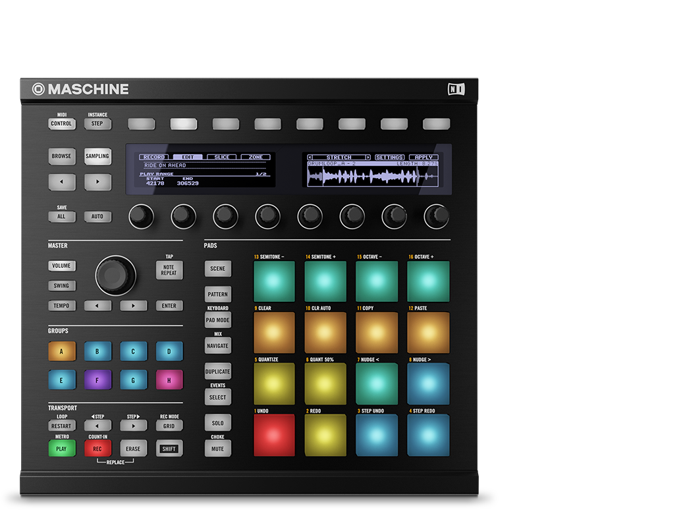
Task: Click the left arrow beside TEMPO
Action: pyautogui.click(x=97, y=306)
